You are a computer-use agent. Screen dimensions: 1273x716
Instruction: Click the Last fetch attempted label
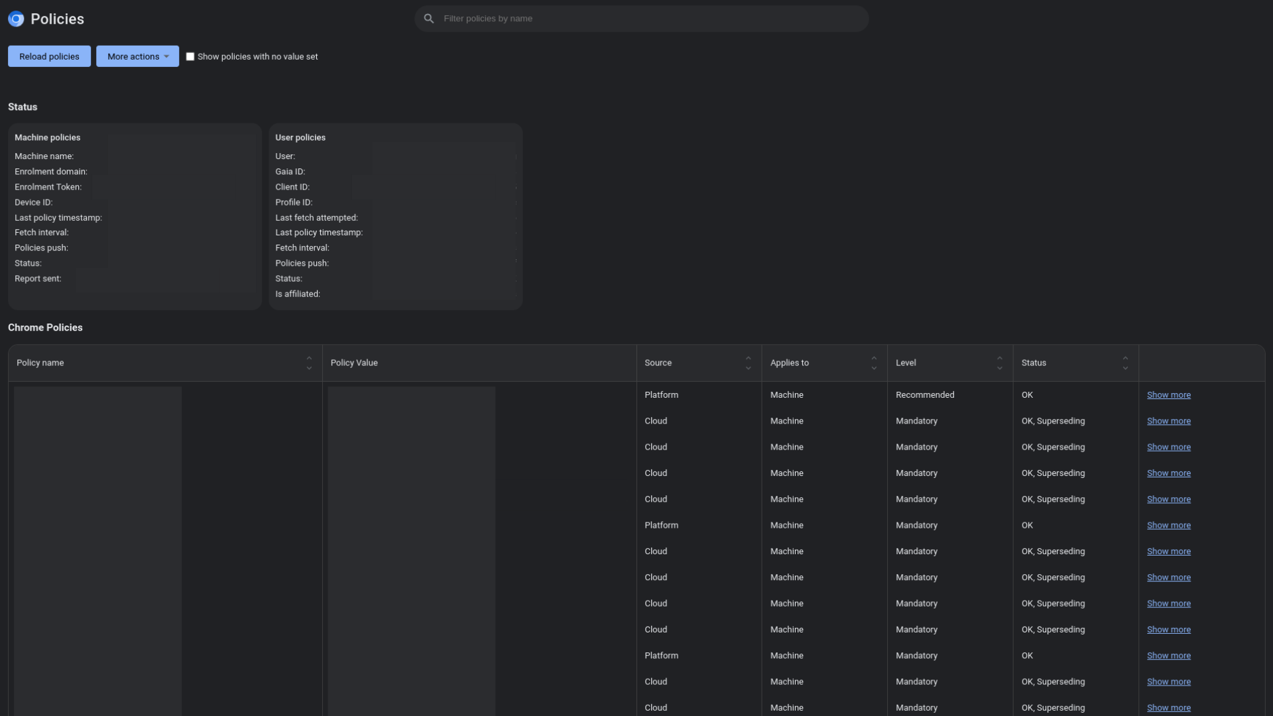click(x=316, y=217)
